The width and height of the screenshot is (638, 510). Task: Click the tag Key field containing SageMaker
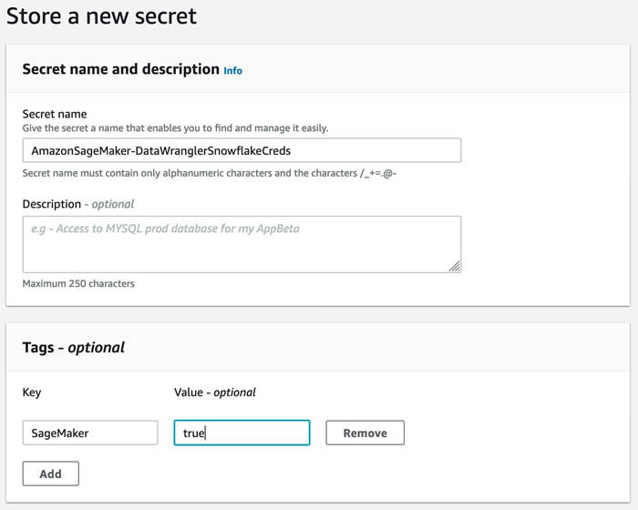(x=90, y=433)
